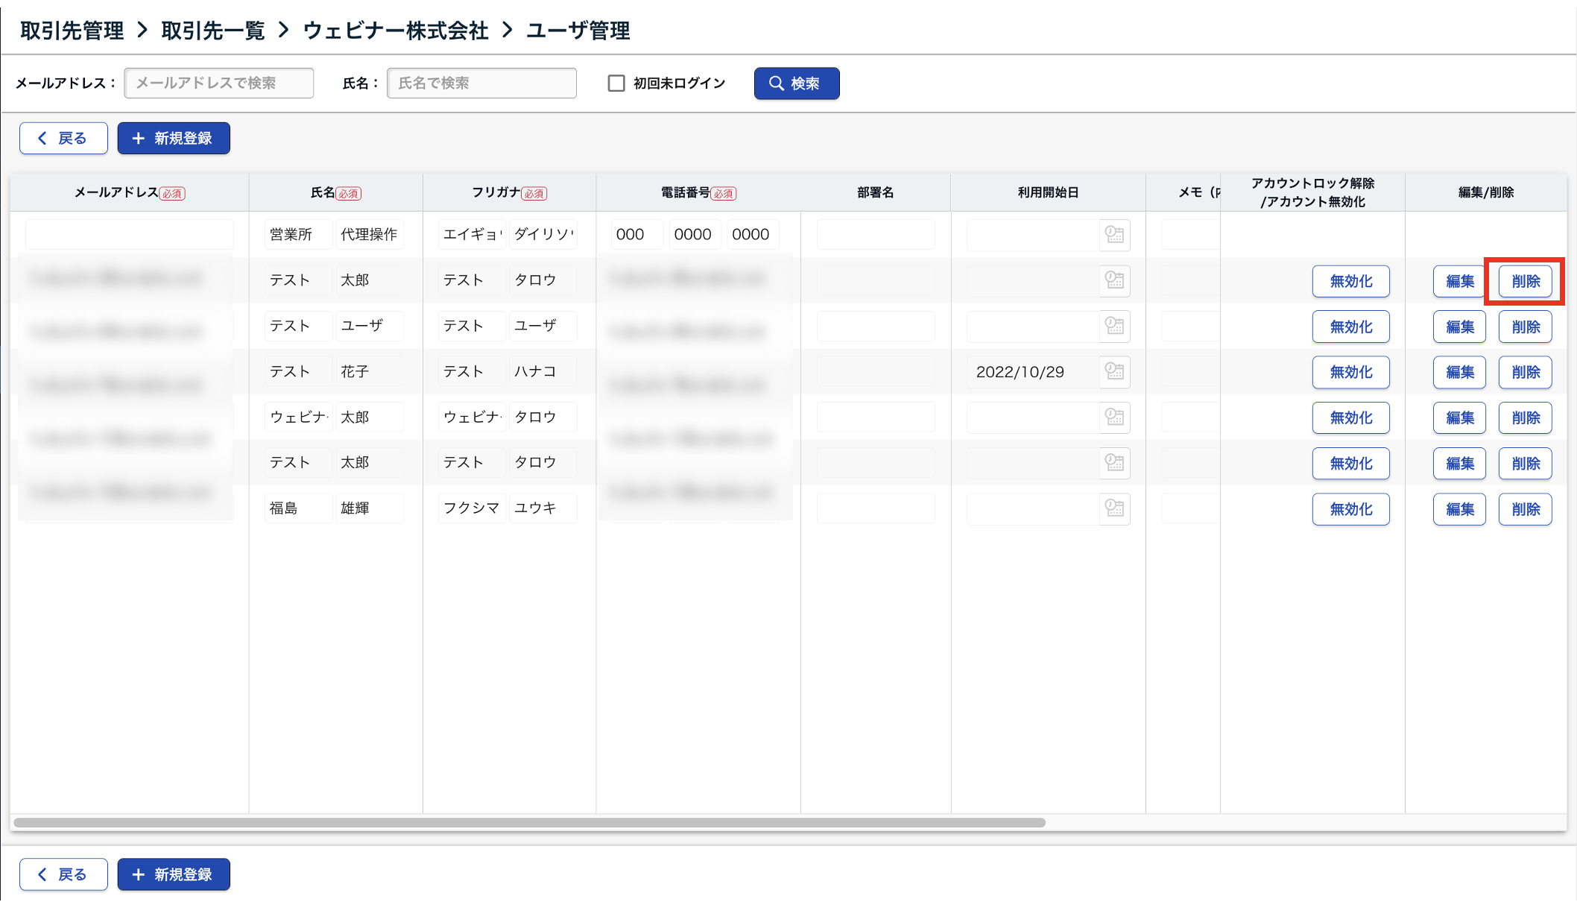Open calendar icon in 営業所 row
This screenshot has height=902, width=1577.
point(1114,235)
